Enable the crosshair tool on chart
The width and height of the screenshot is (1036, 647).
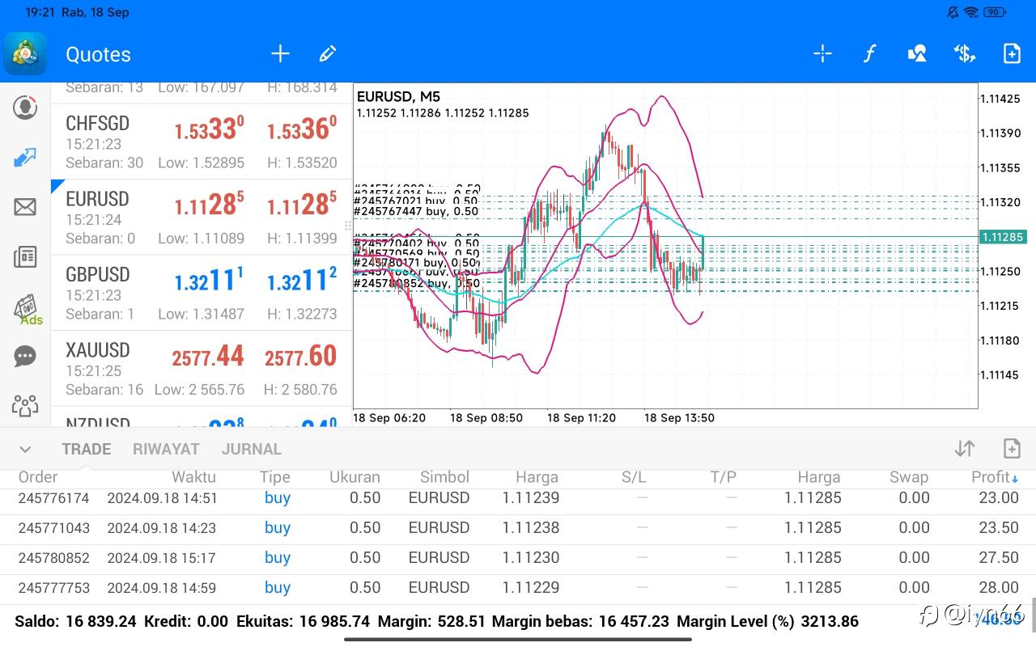coord(822,54)
